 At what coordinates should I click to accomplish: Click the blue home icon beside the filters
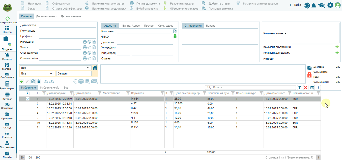click(x=95, y=68)
